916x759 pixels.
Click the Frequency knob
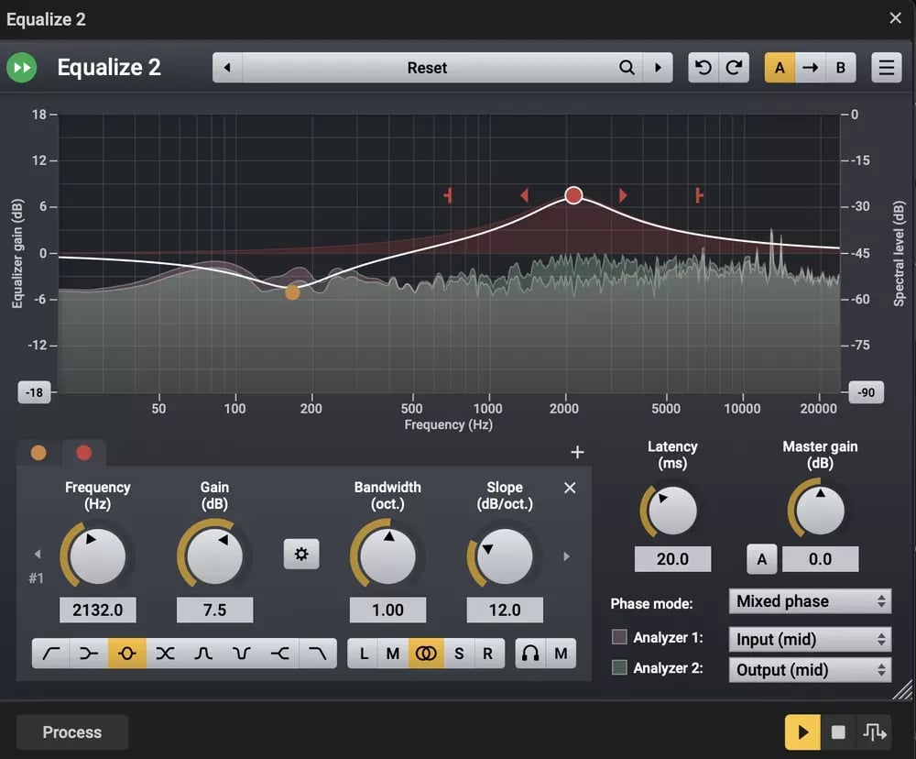click(x=98, y=556)
